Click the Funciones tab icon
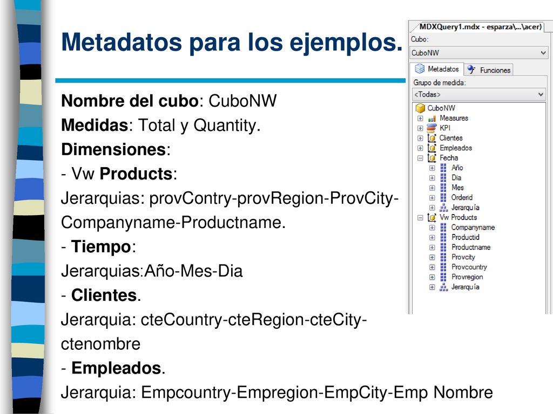 point(471,70)
